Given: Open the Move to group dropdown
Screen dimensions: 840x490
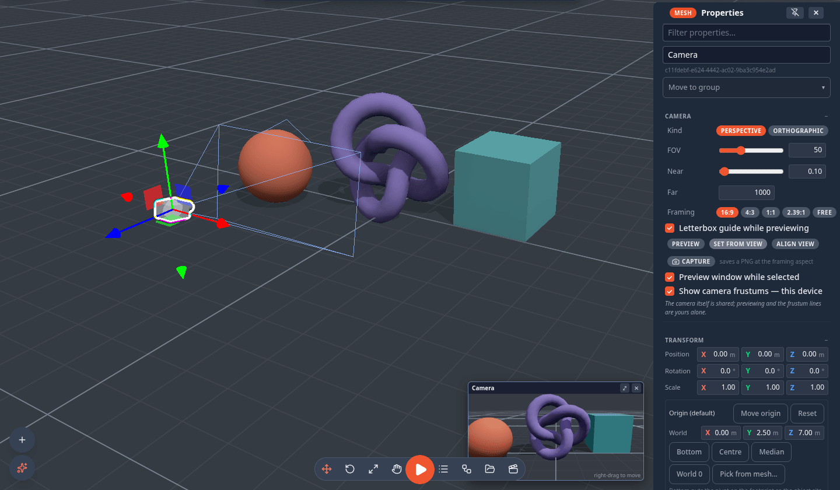Looking at the screenshot, I should click(x=746, y=87).
